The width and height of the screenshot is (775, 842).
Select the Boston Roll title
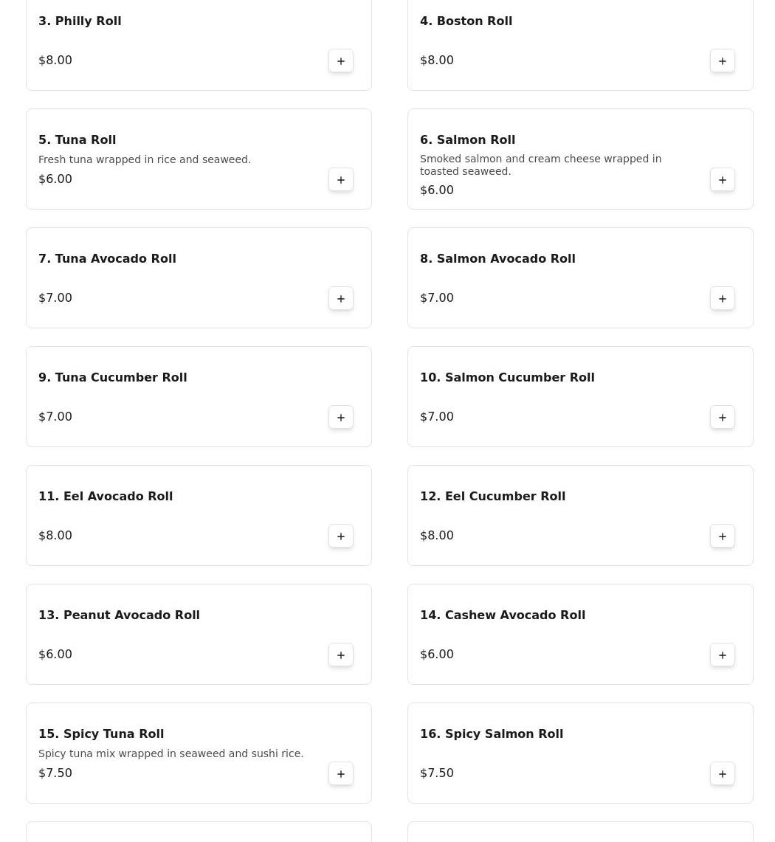click(x=466, y=21)
